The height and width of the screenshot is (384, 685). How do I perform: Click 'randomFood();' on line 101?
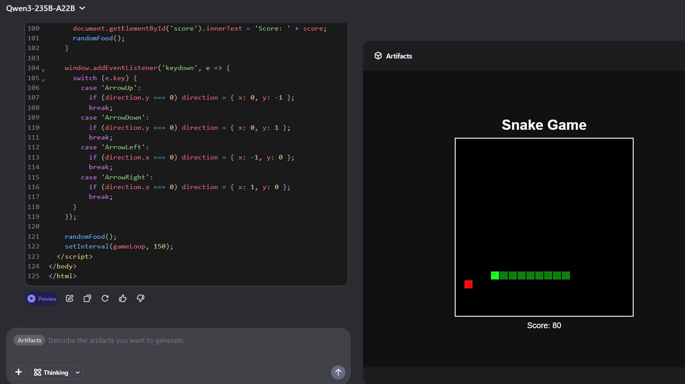pyautogui.click(x=99, y=38)
